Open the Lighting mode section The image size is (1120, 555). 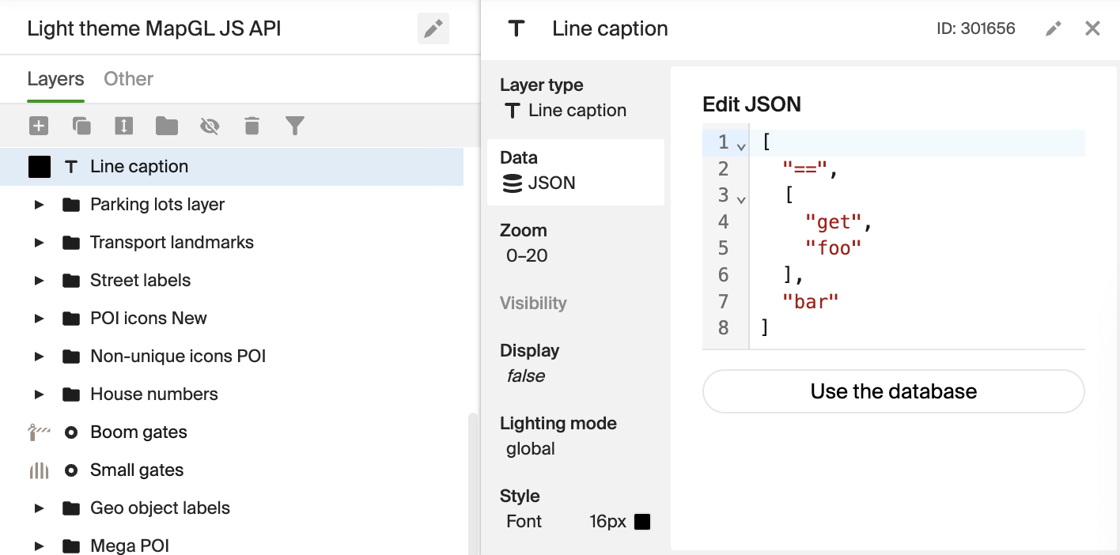point(575,436)
